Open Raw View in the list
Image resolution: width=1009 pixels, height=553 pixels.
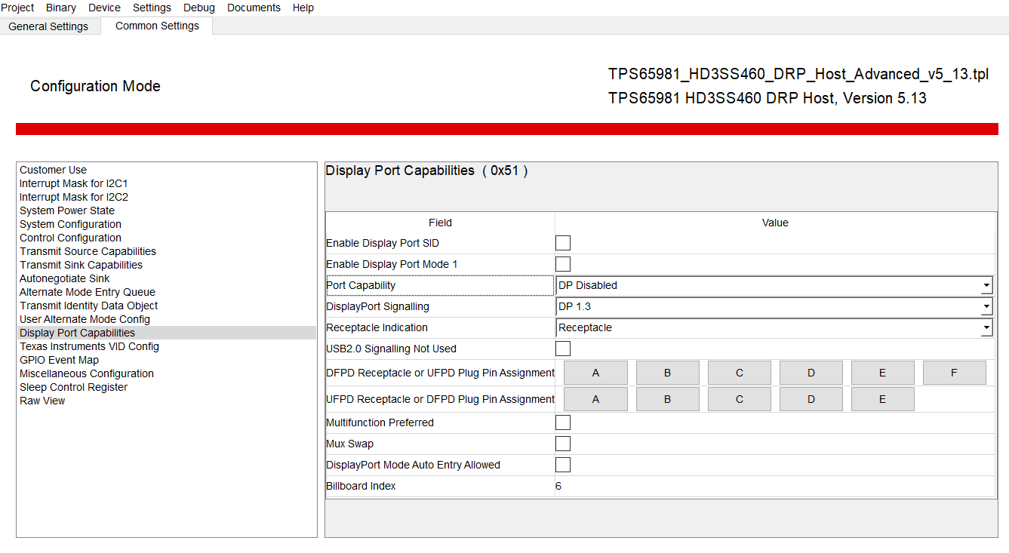(167, 401)
